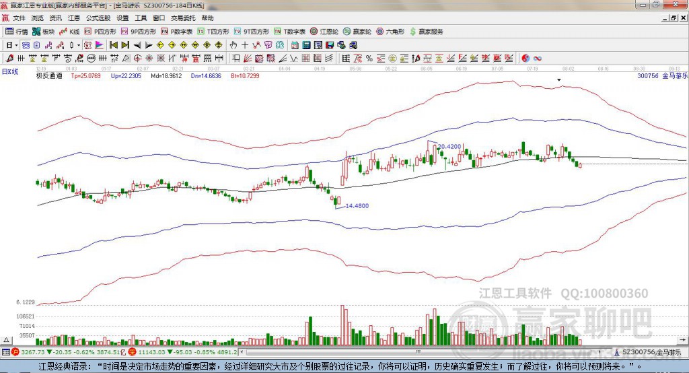Click the first yellow diamond arrow icon
Viewport: 689px width, 373px height.
pos(160,45)
